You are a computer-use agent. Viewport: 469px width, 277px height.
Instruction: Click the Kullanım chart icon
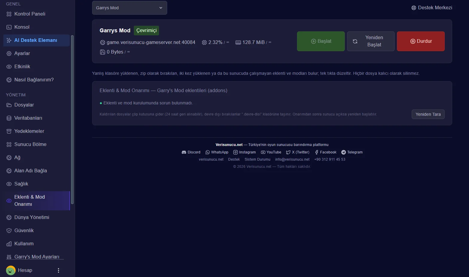(x=9, y=243)
